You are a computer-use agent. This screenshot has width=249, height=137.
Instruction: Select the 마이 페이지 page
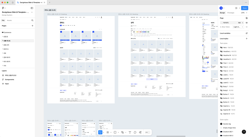point(17,61)
